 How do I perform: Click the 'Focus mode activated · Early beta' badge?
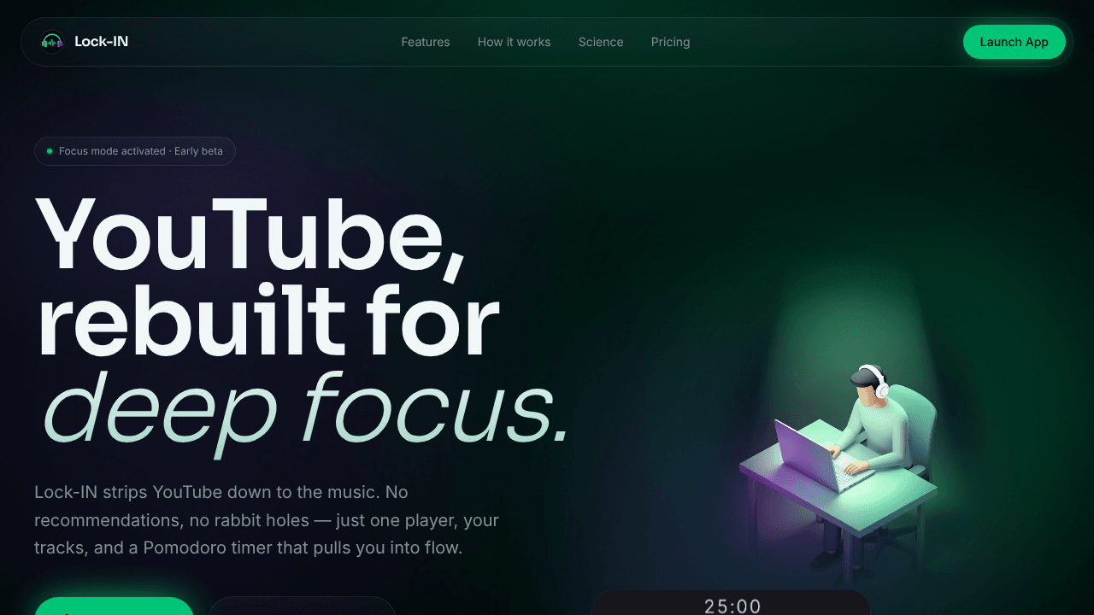(135, 151)
